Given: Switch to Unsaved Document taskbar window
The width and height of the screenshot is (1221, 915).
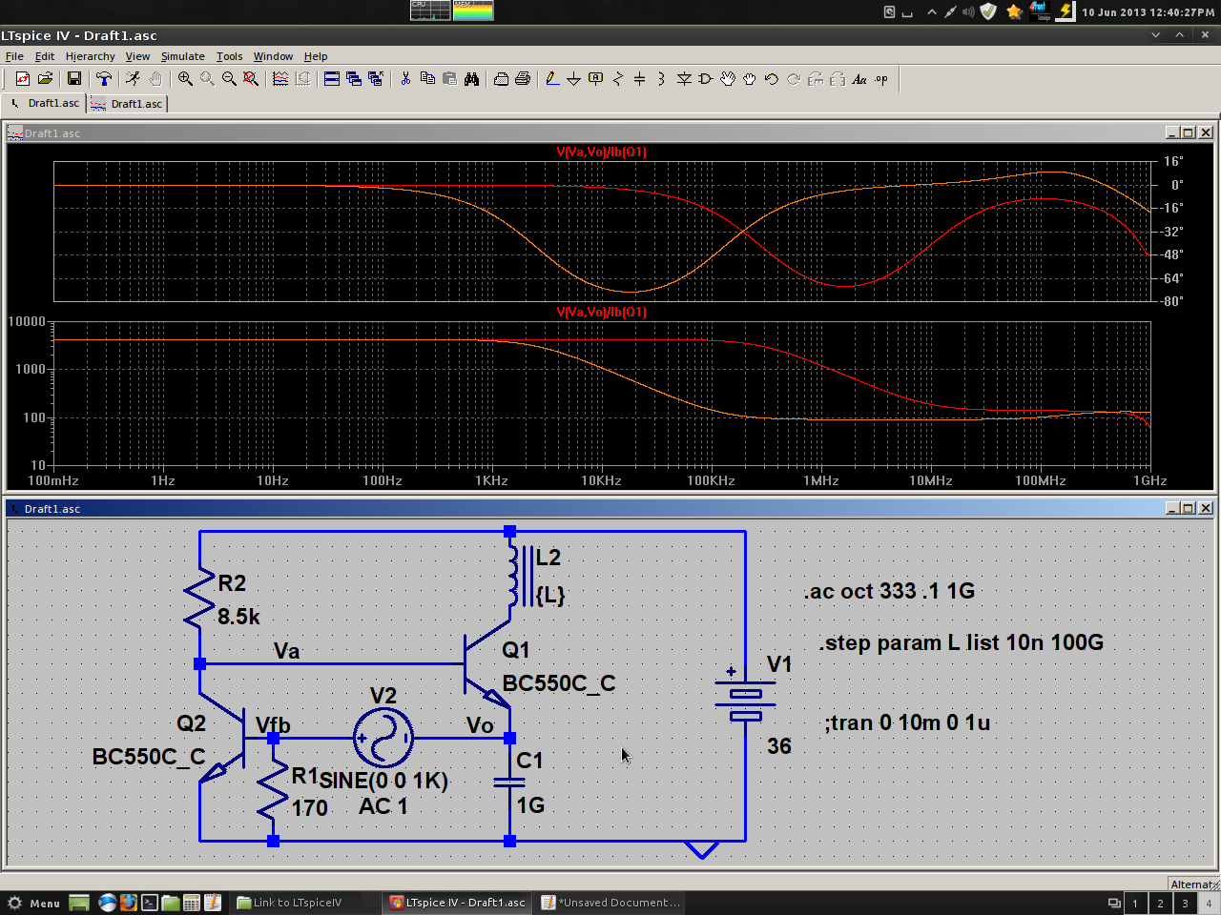Looking at the screenshot, I should [x=611, y=903].
